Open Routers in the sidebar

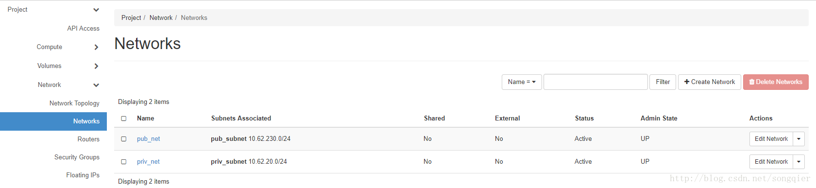(88, 139)
